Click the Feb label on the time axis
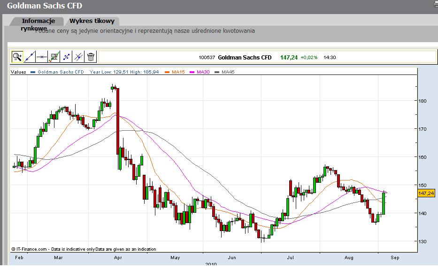This screenshot has width=438, height=276. coord(19,258)
